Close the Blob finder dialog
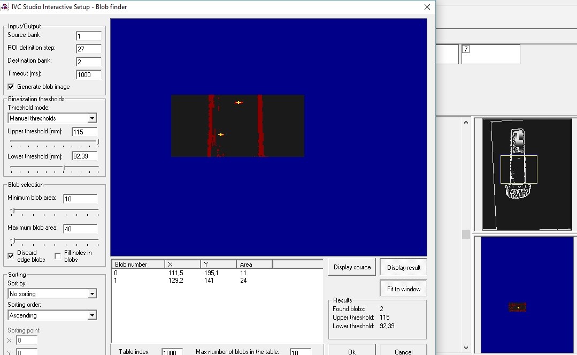The image size is (577, 355). [x=427, y=7]
